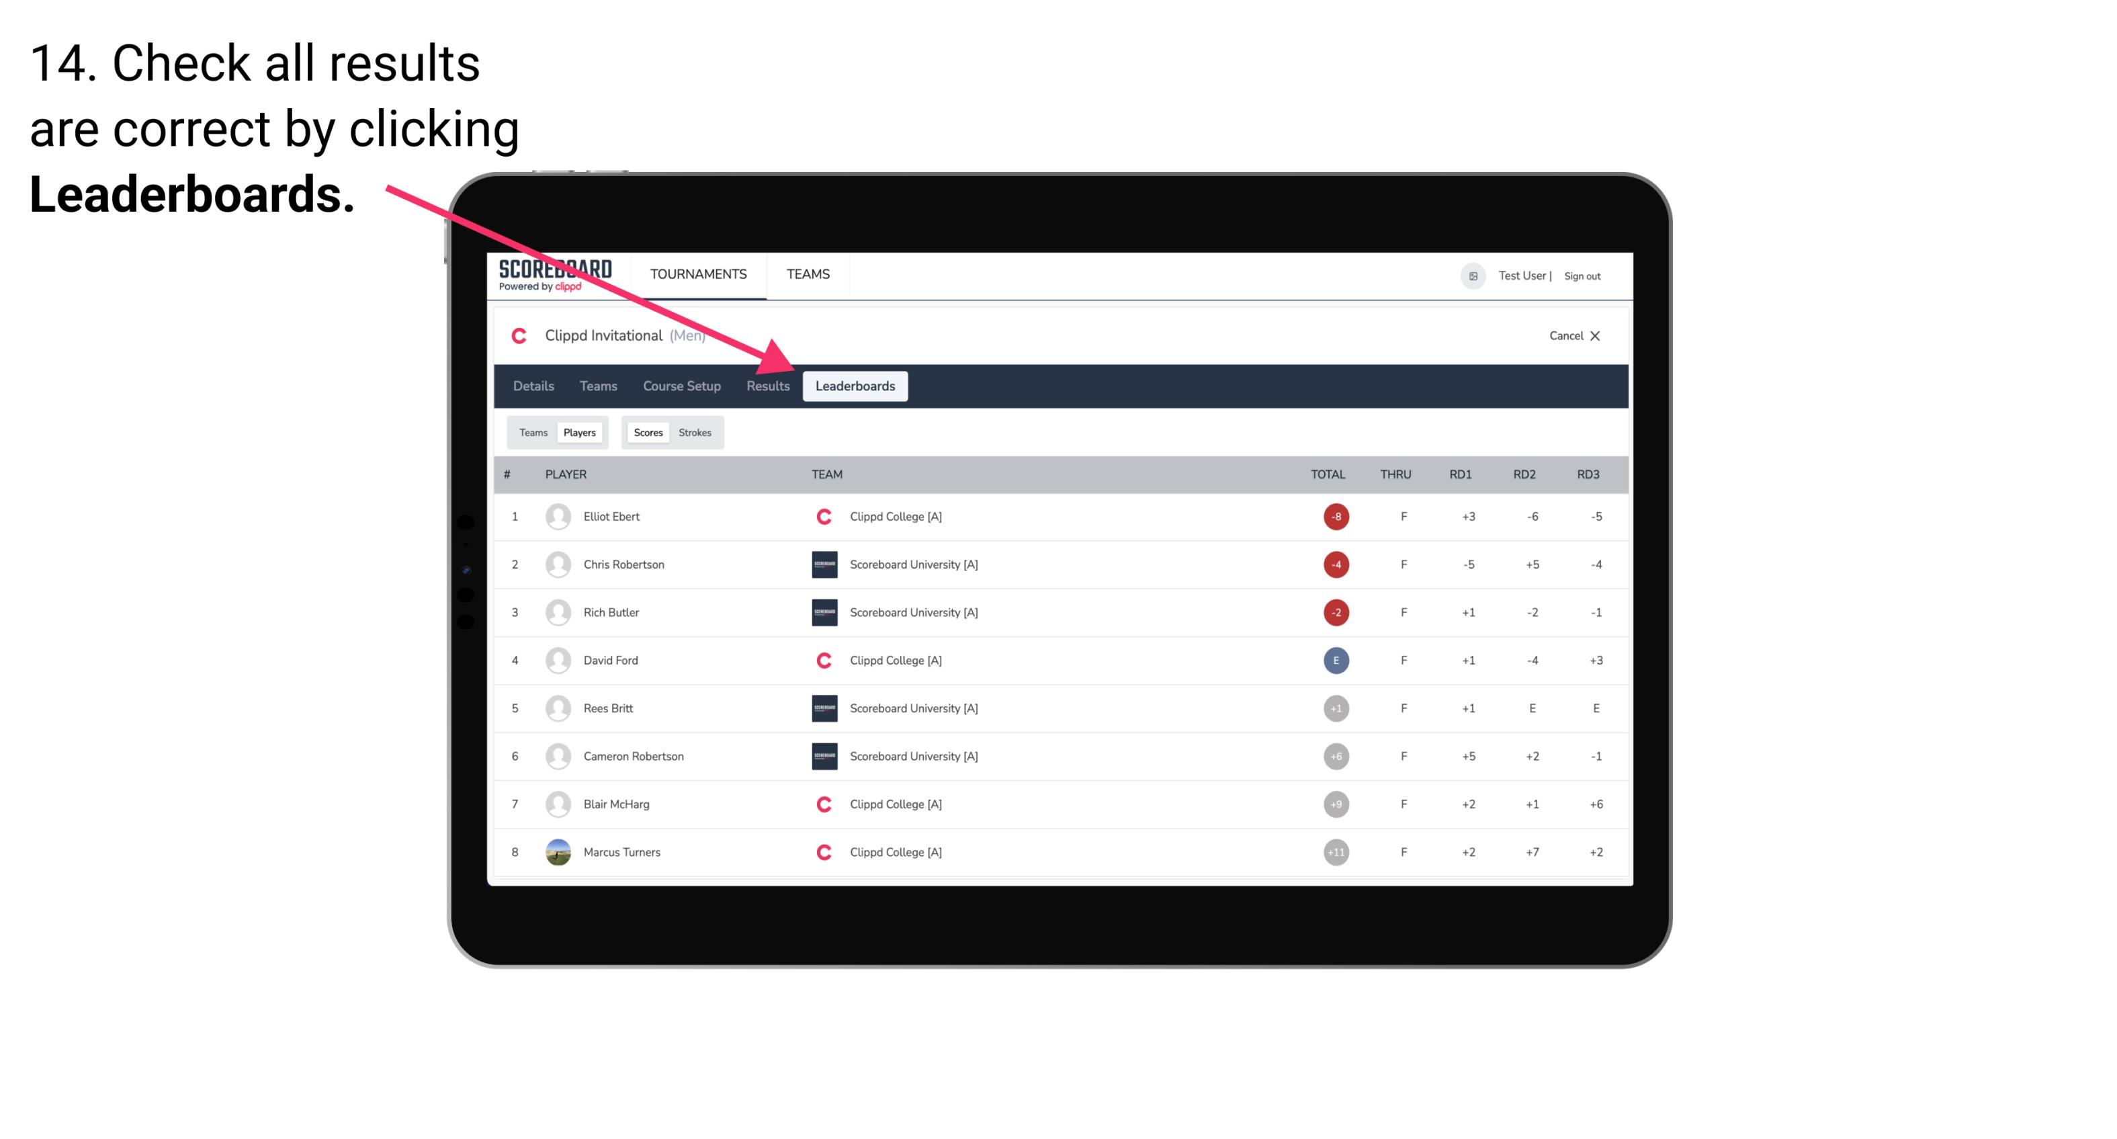Screen dimensions: 2117x1139
Task: Open the Leaderboards tab
Action: pyautogui.click(x=855, y=386)
